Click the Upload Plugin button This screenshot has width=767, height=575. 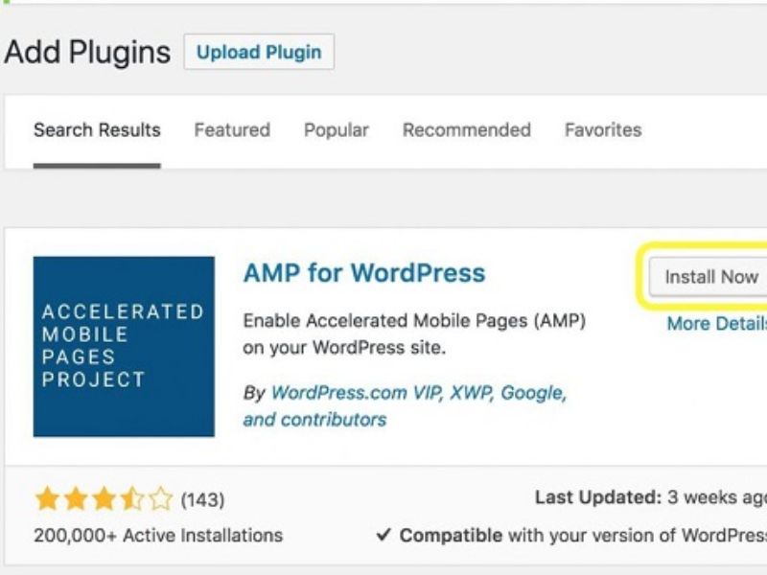[x=259, y=52]
